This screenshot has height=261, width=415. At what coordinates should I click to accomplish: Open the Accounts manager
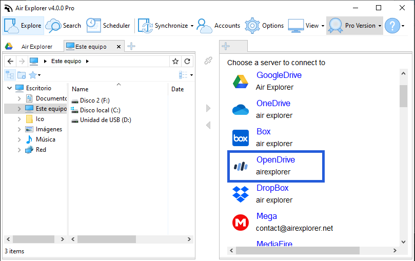click(x=219, y=26)
